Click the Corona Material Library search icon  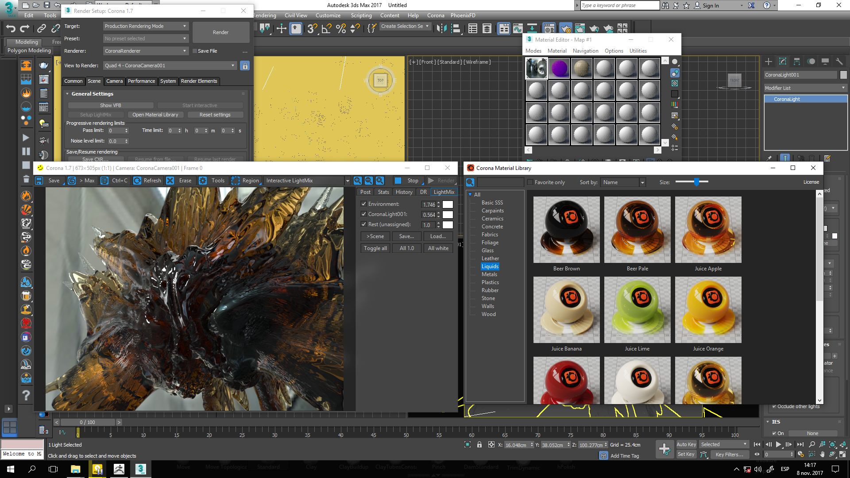tap(471, 181)
